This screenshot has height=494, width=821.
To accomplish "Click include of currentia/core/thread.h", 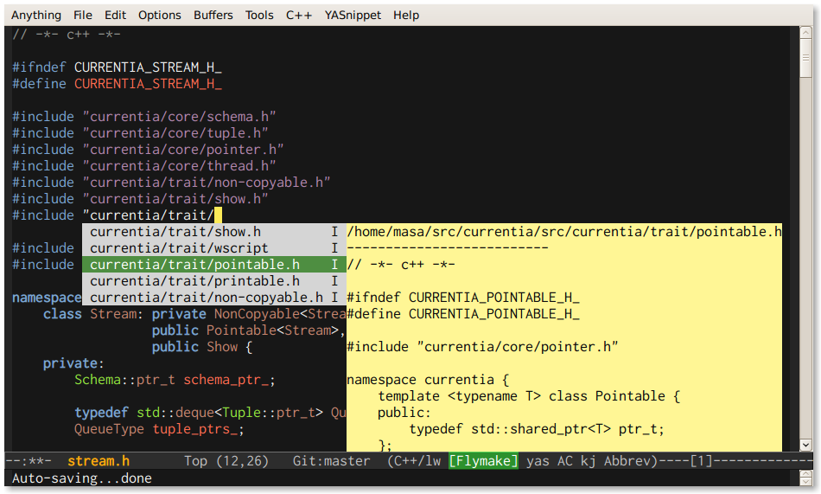I will pos(144,166).
